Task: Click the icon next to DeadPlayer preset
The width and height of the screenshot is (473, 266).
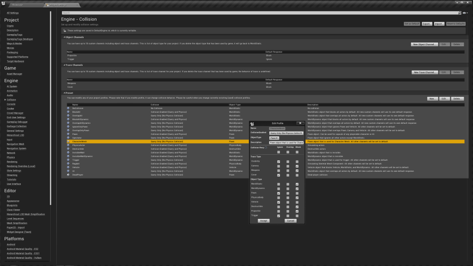Action: (x=68, y=175)
